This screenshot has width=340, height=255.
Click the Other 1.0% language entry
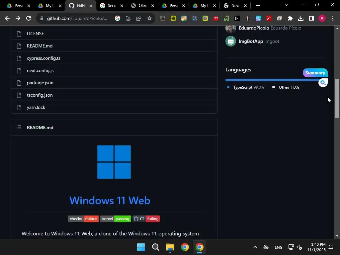tap(286, 87)
